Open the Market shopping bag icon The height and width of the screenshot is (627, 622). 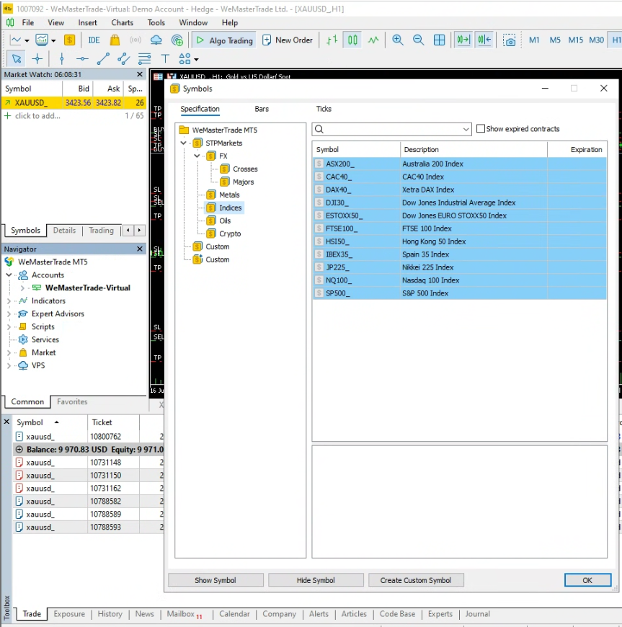click(x=115, y=40)
